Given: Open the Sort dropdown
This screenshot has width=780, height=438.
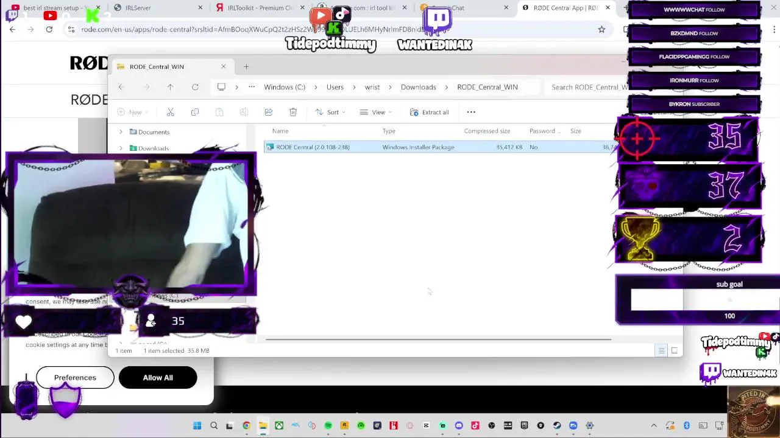Looking at the screenshot, I should pos(330,112).
